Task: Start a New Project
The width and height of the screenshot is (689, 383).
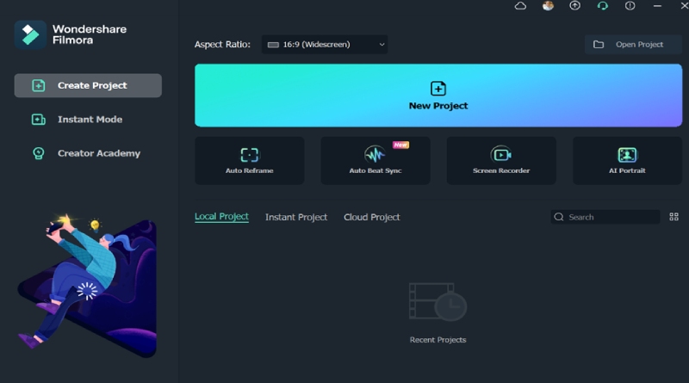Action: [x=438, y=96]
